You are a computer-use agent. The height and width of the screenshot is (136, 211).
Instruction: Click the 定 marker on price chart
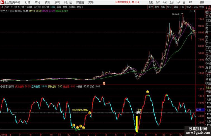(x=104, y=83)
